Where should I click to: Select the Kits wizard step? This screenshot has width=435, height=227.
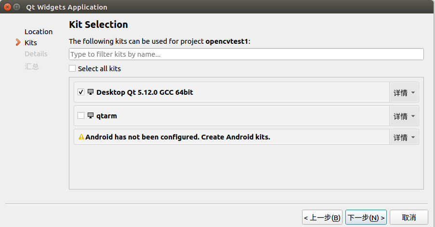click(x=31, y=43)
